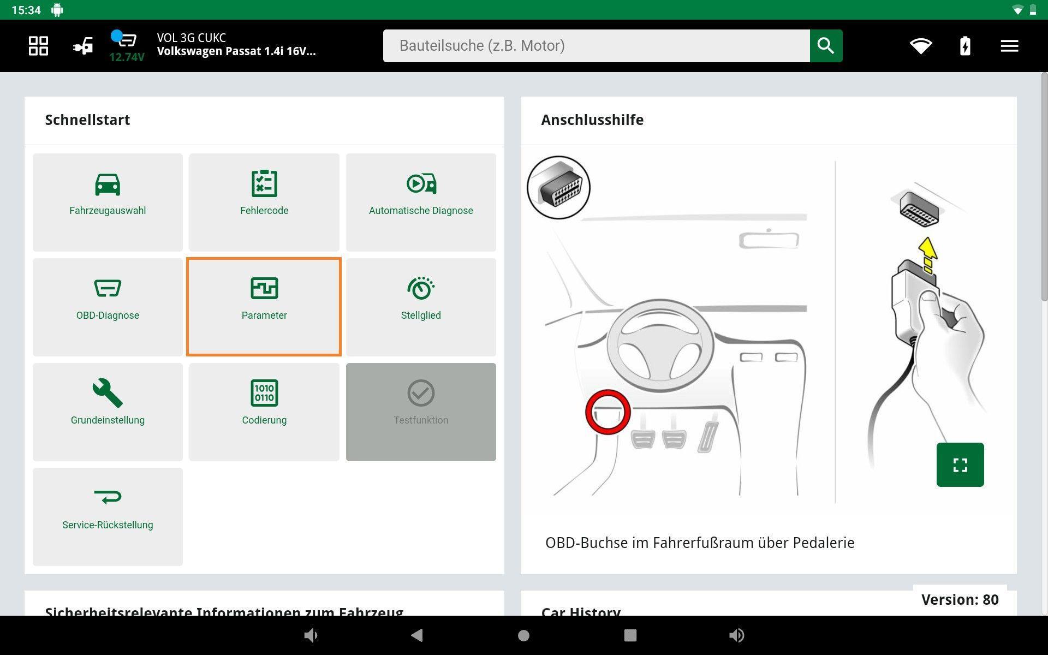Tap the Android recent apps button
The height and width of the screenshot is (655, 1048).
pos(630,635)
